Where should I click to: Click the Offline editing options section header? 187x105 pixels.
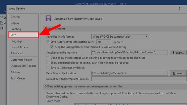coord(84,87)
